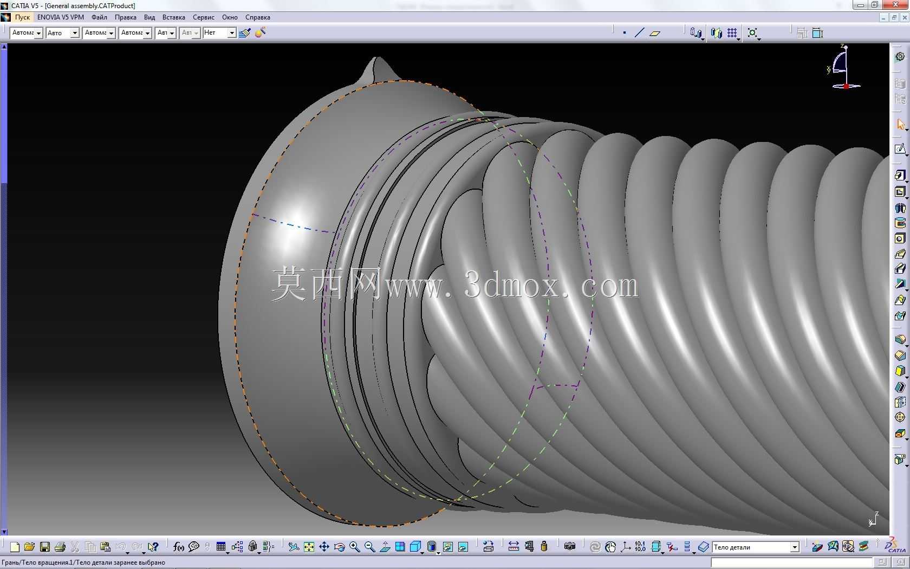This screenshot has width=910, height=569.
Task: Click the command input field in status bar
Action: (791, 562)
